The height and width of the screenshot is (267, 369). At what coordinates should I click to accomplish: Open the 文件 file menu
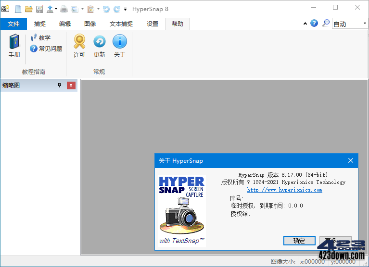[x=13, y=24]
